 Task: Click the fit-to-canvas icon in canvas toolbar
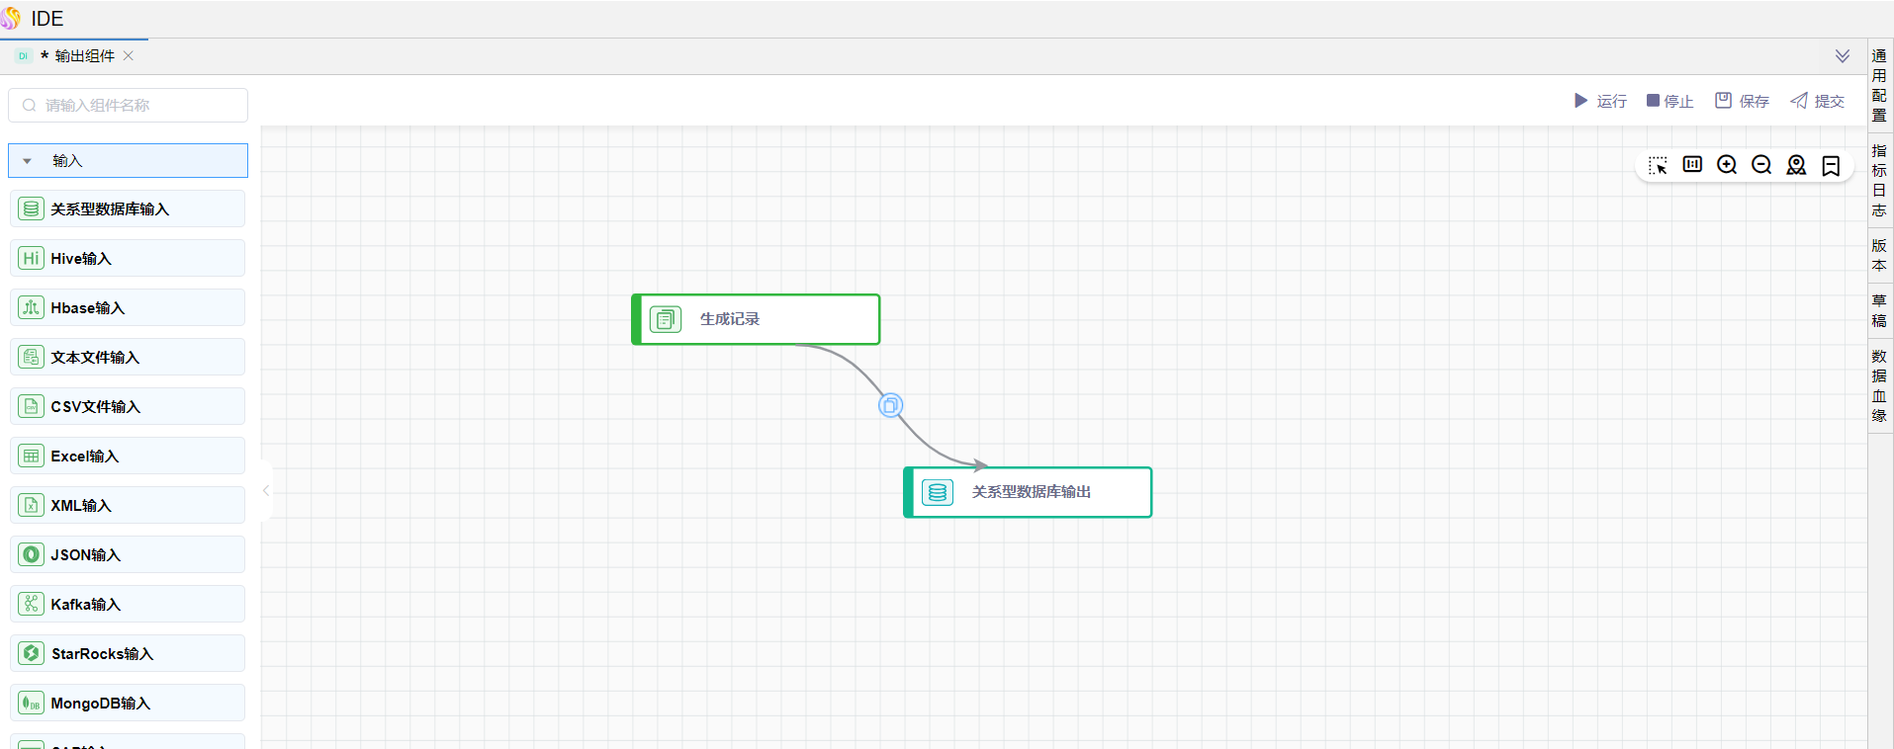1692,165
